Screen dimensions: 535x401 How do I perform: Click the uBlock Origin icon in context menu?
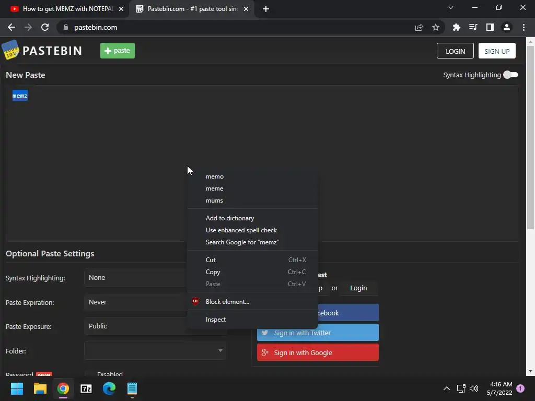[195, 301]
